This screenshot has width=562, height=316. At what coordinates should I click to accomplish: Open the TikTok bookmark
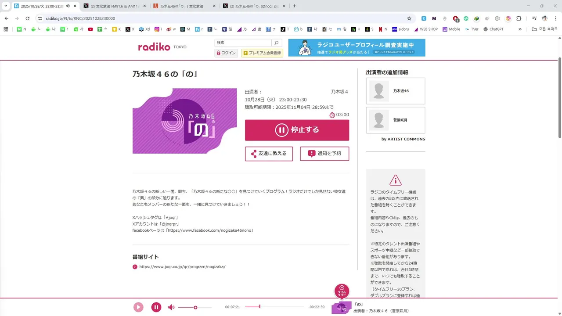(x=285, y=29)
